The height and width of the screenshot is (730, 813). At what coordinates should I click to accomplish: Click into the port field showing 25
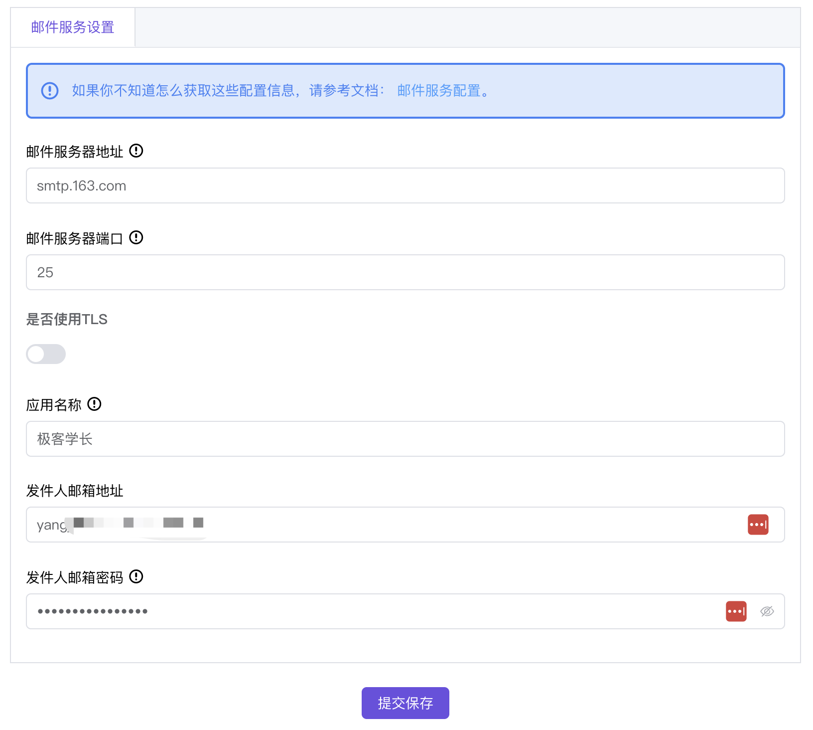405,272
